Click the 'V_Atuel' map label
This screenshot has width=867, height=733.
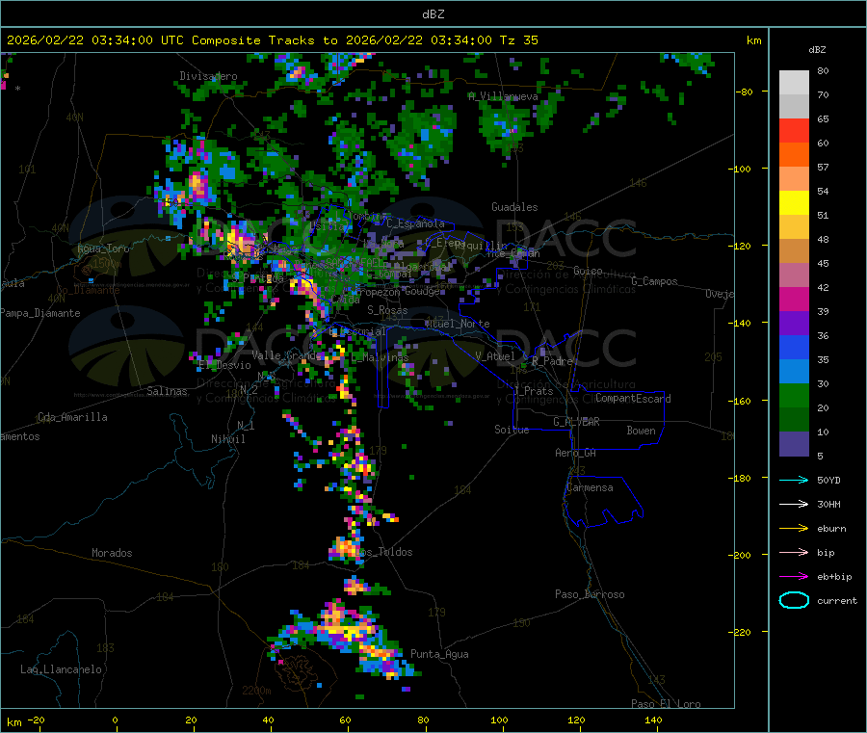tap(495, 356)
